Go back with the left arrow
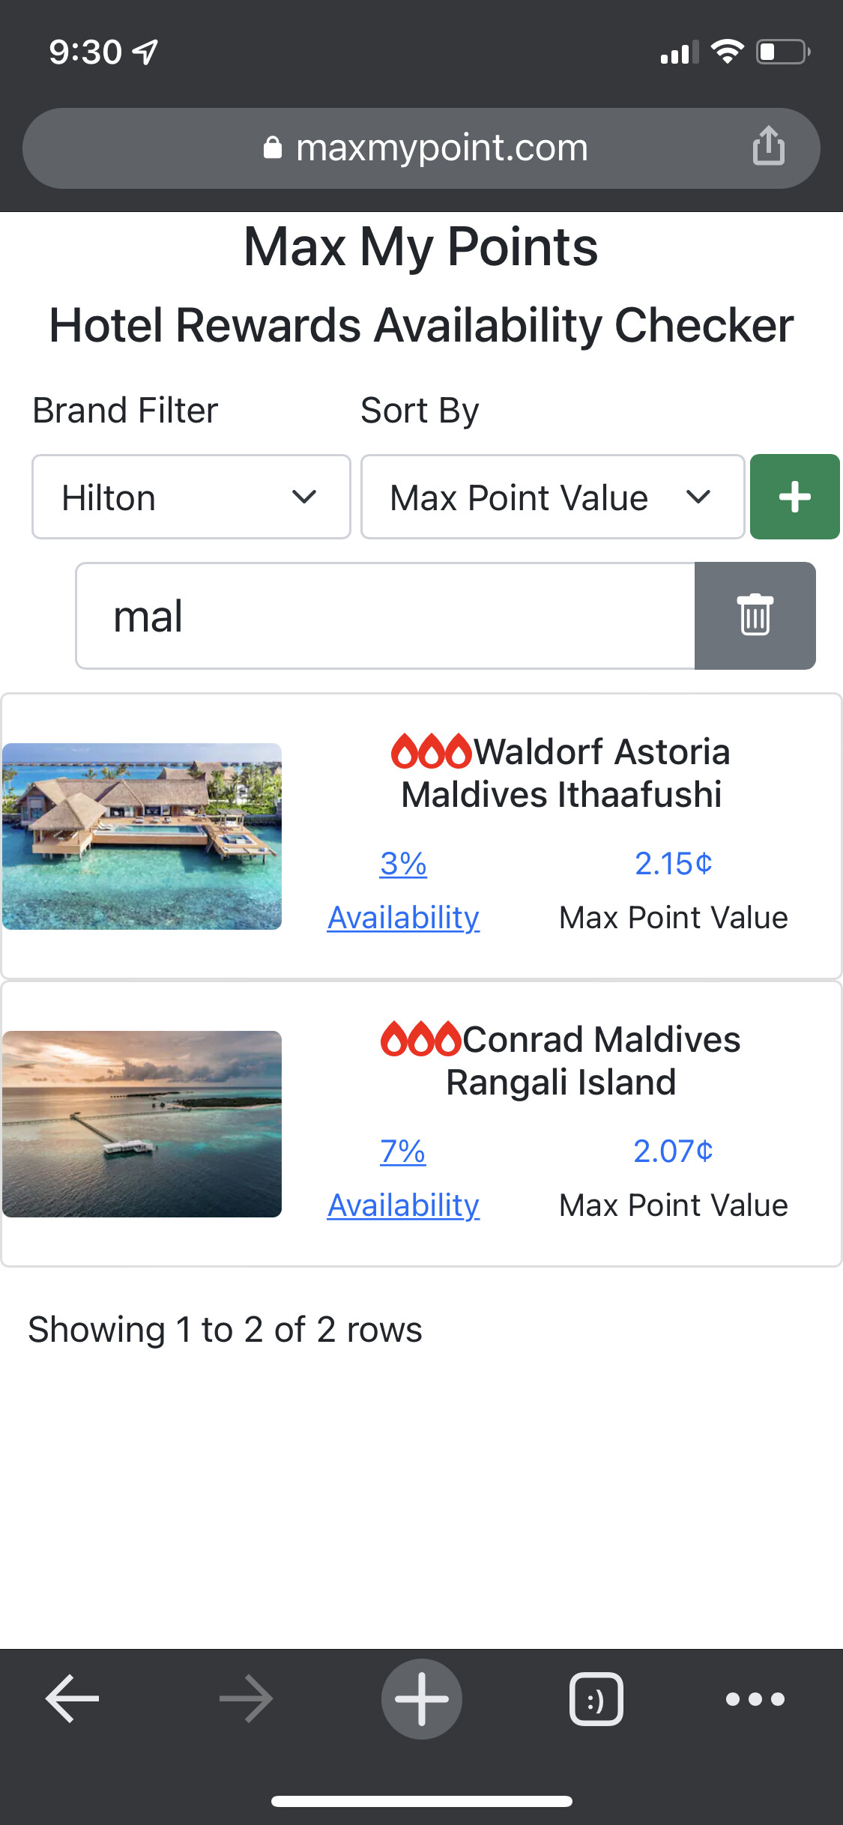 tap(73, 1698)
